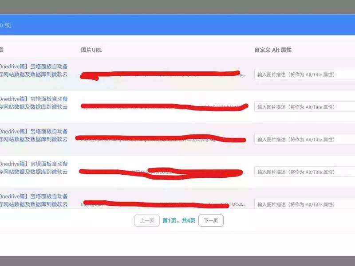Focus the Alt description input in fifth row
This screenshot has width=355, height=266.
304,204
